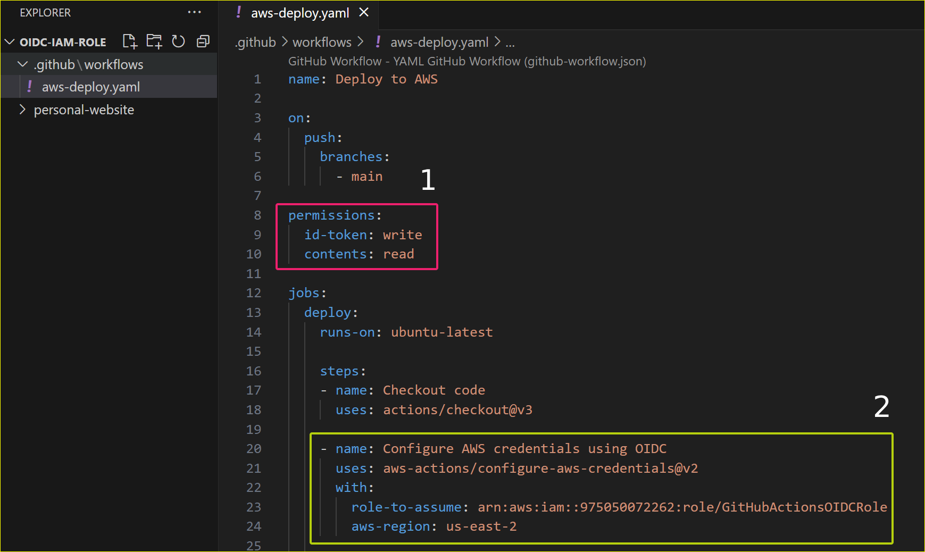The width and height of the screenshot is (925, 552).
Task: Click line number 8 in the gutter
Action: click(x=257, y=215)
